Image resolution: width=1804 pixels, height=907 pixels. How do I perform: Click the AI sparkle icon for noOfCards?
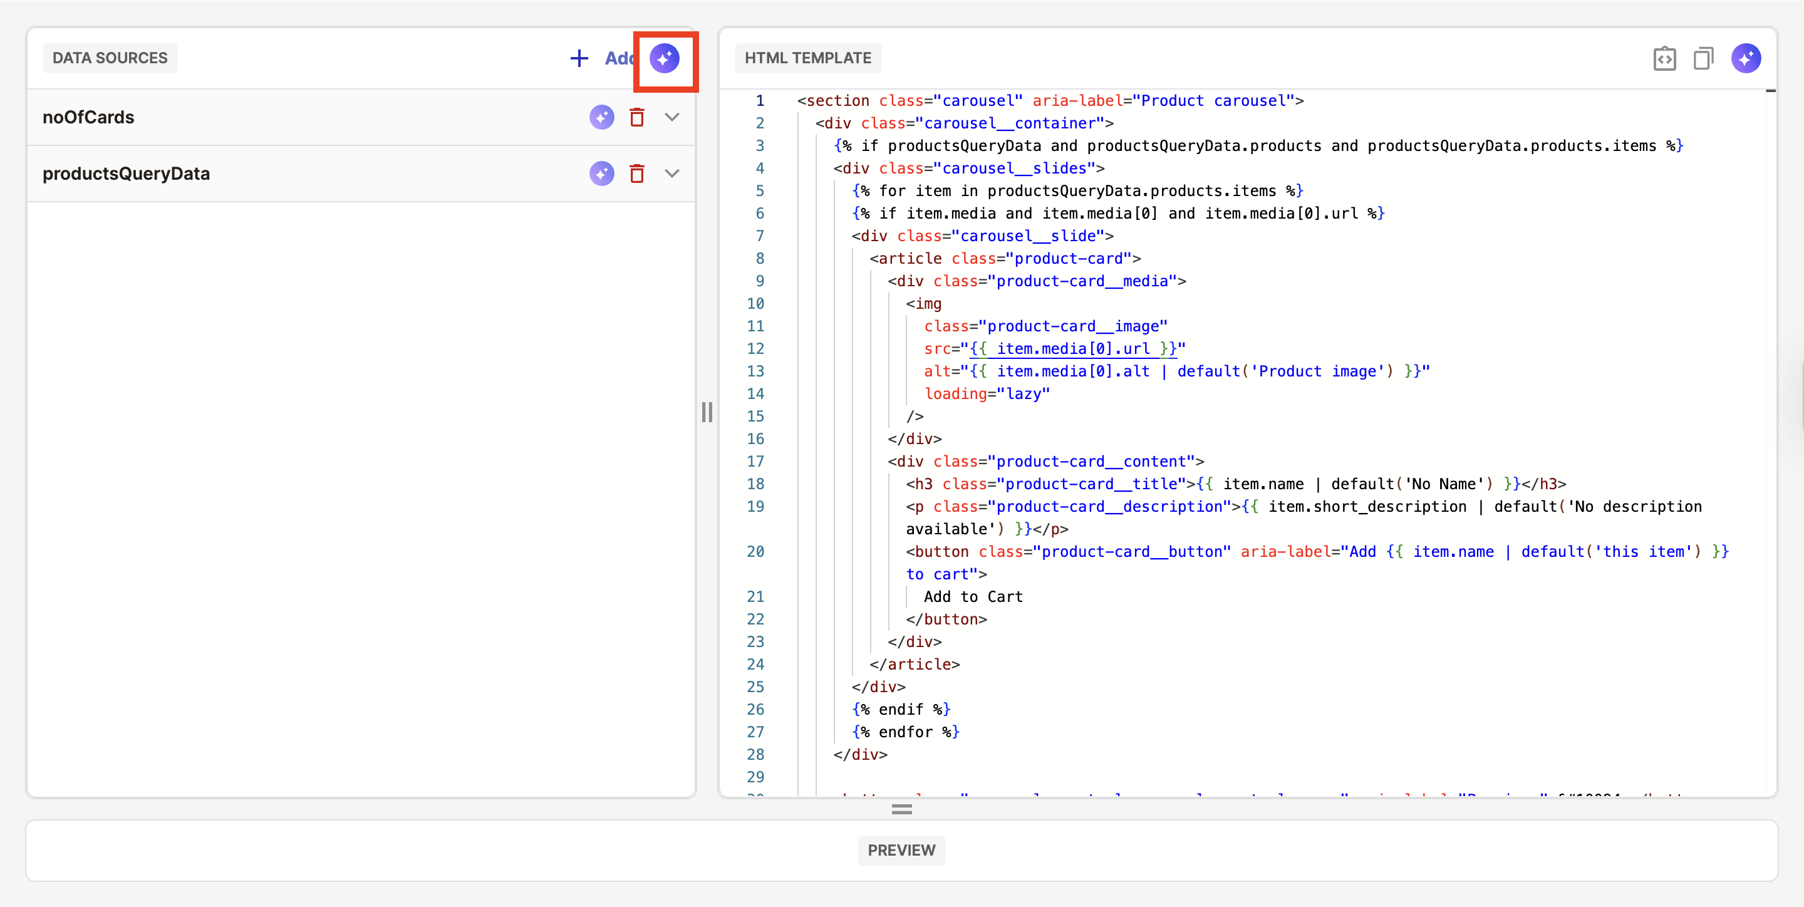(x=601, y=117)
